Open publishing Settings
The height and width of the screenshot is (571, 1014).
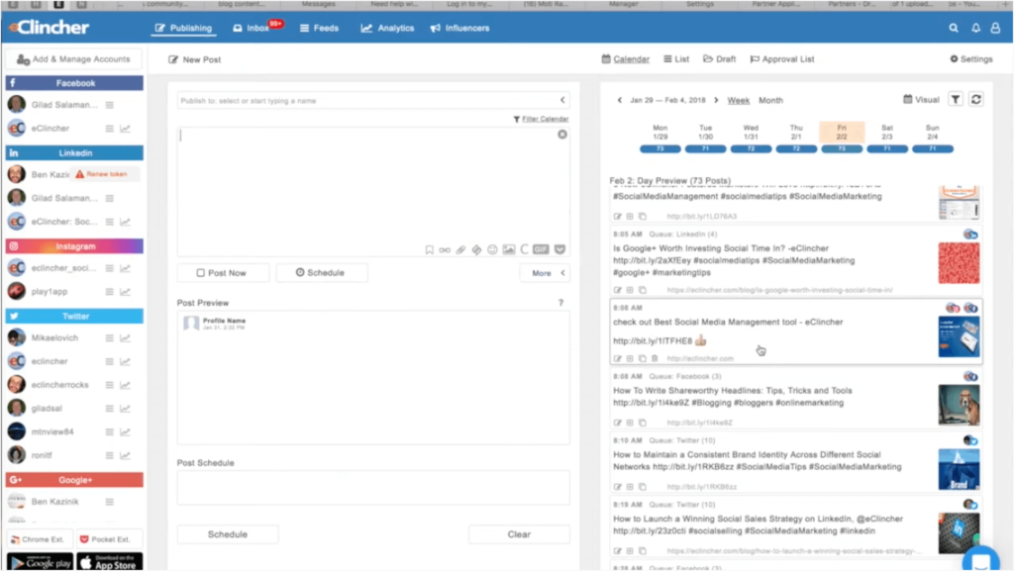tap(970, 58)
